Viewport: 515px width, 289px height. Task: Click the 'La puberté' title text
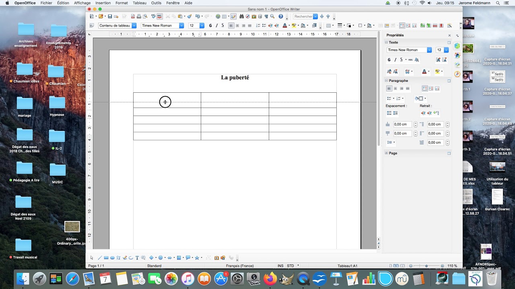pos(235,77)
